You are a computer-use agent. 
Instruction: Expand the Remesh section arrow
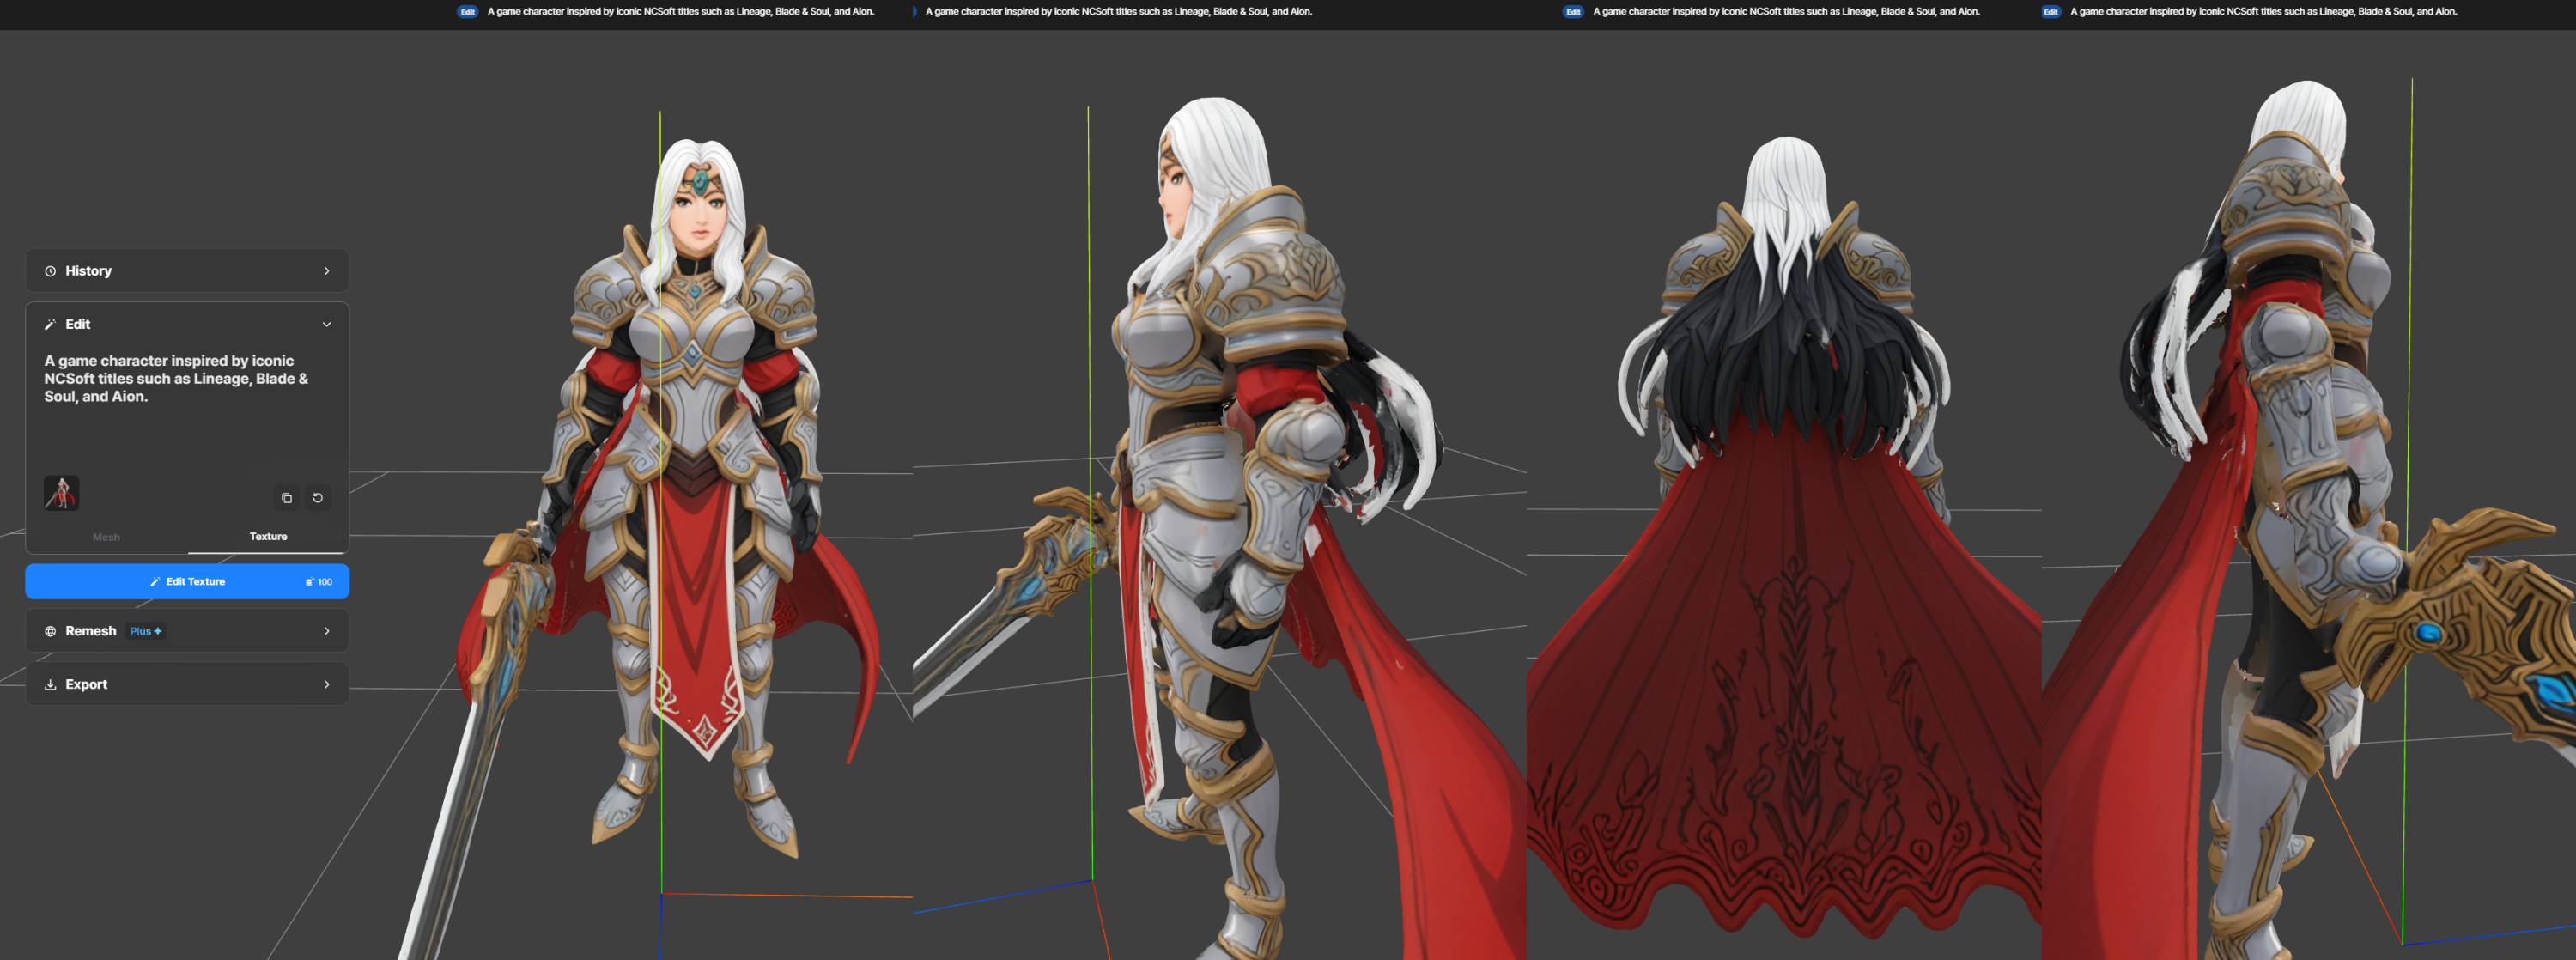click(x=326, y=631)
